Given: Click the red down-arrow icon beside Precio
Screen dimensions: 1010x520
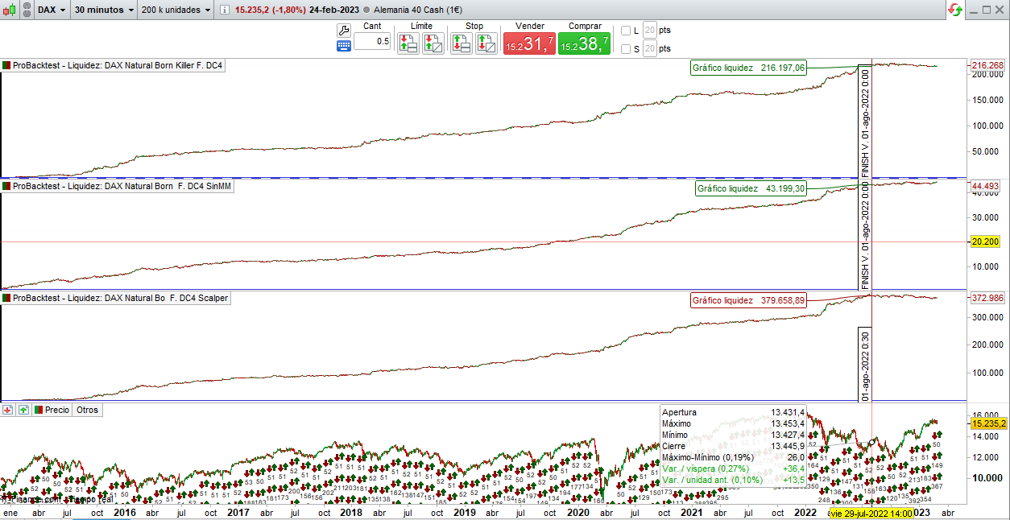Looking at the screenshot, I should [x=7, y=410].
